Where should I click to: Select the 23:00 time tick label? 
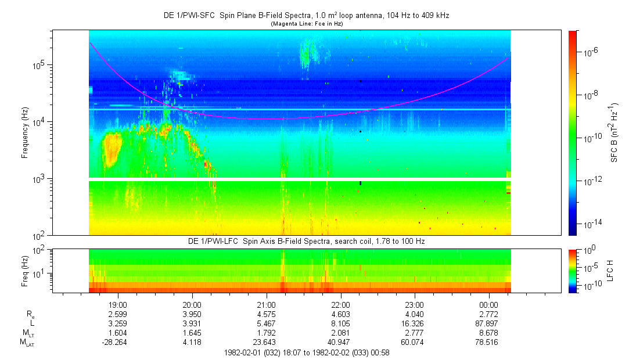tap(415, 305)
